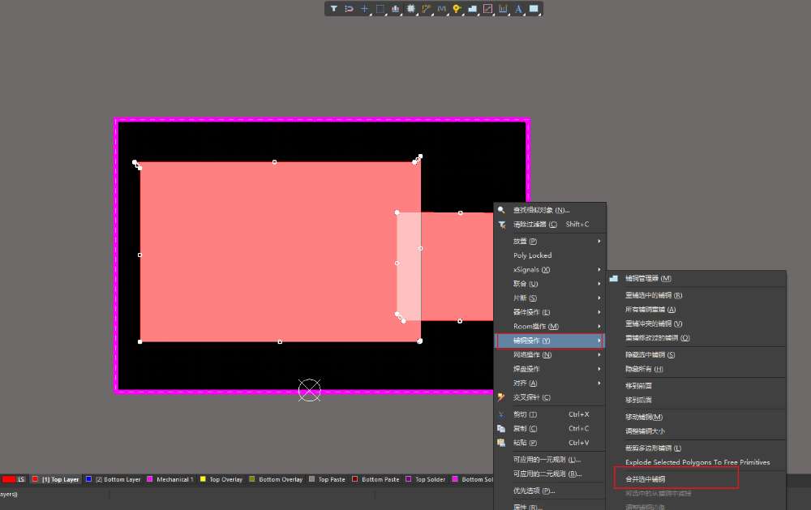This screenshot has width=811, height=510.
Task: Click the LS current layer indicator
Action: click(x=14, y=479)
